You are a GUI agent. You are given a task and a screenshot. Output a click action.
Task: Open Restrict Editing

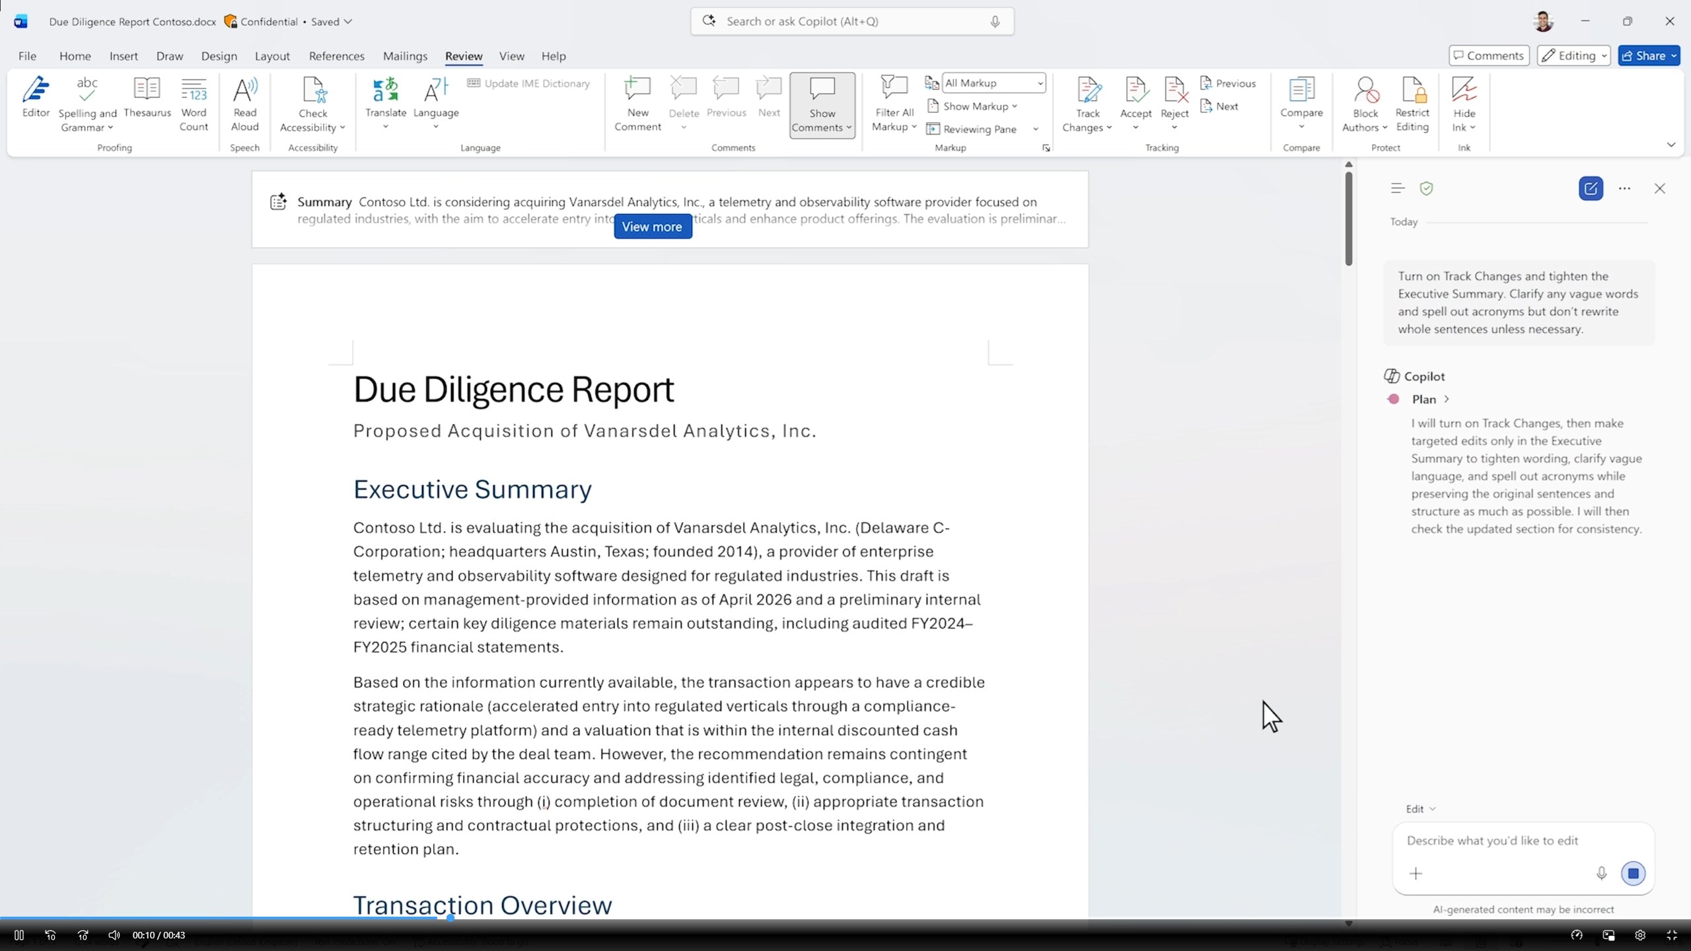[x=1412, y=104]
